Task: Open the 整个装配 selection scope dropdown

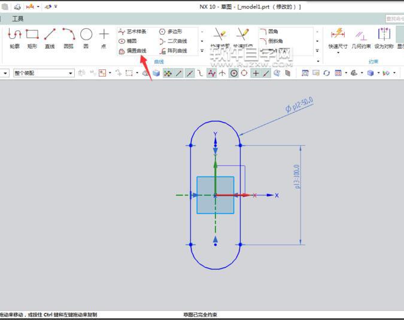Action: click(44, 73)
